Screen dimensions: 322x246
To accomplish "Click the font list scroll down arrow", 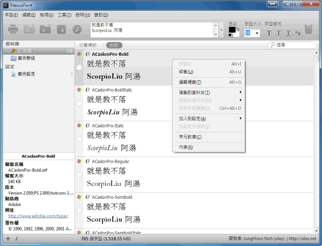I will [316, 231].
